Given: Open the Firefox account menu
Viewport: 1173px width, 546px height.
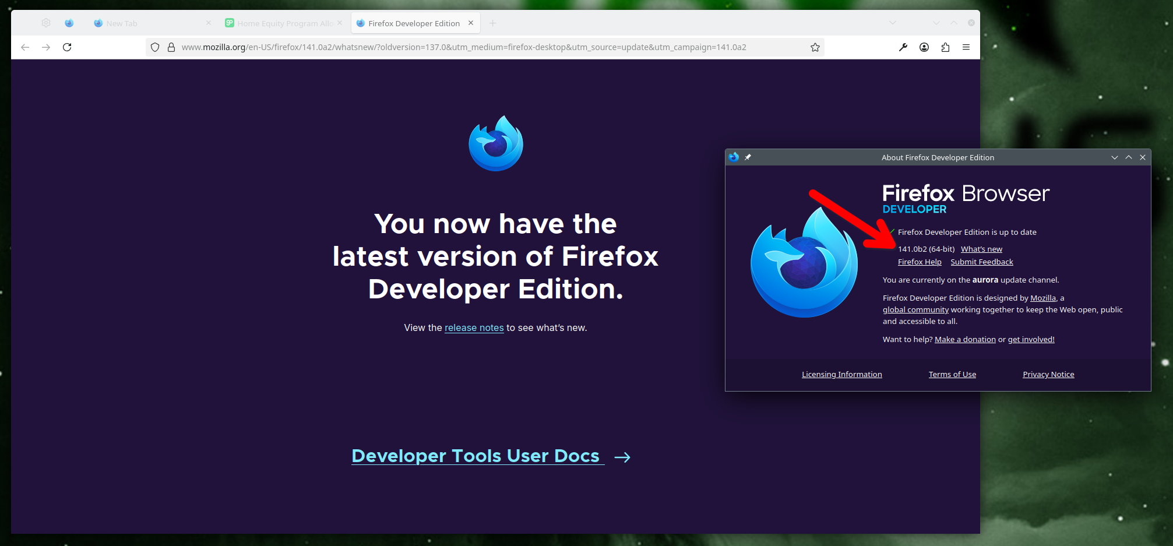Looking at the screenshot, I should pos(924,47).
